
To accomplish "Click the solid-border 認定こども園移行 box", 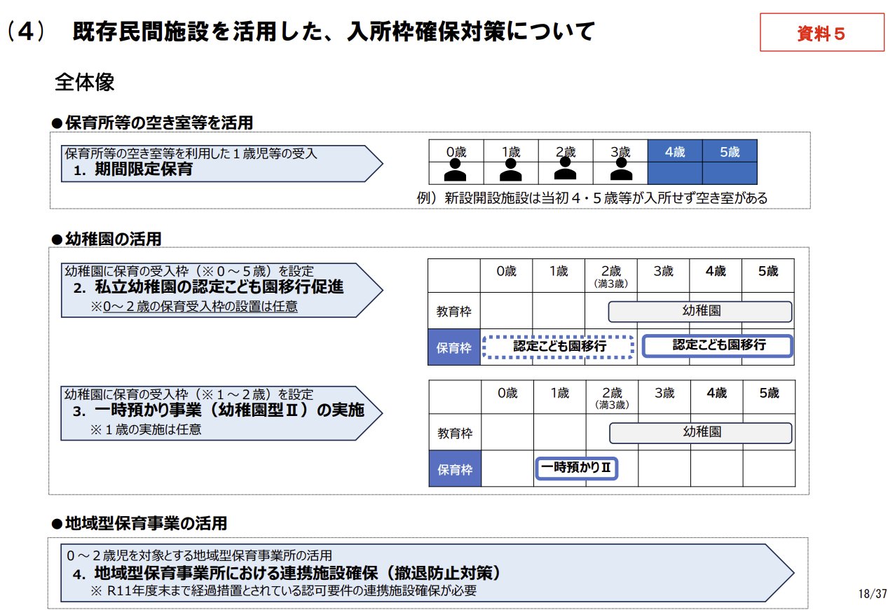I will tap(718, 345).
